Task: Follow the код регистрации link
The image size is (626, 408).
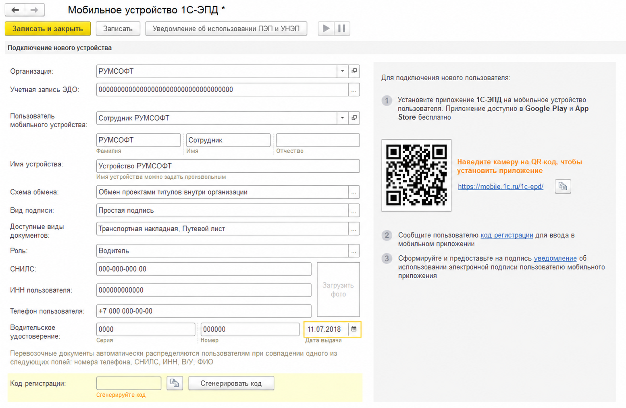Action: (507, 235)
